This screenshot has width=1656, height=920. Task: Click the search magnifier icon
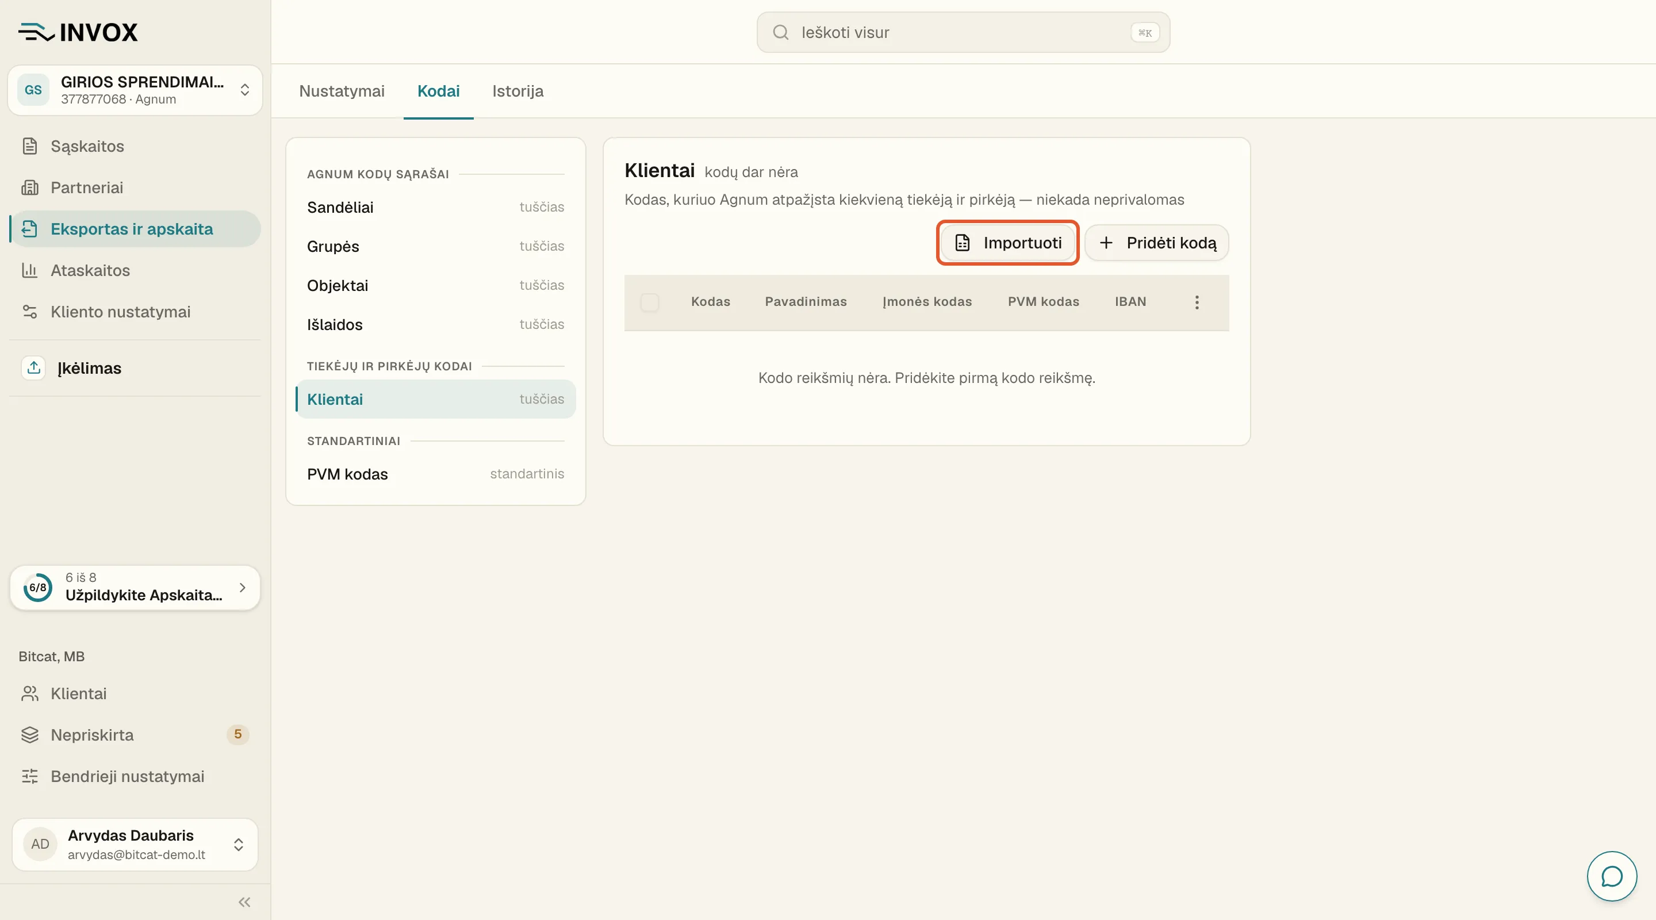(x=780, y=32)
